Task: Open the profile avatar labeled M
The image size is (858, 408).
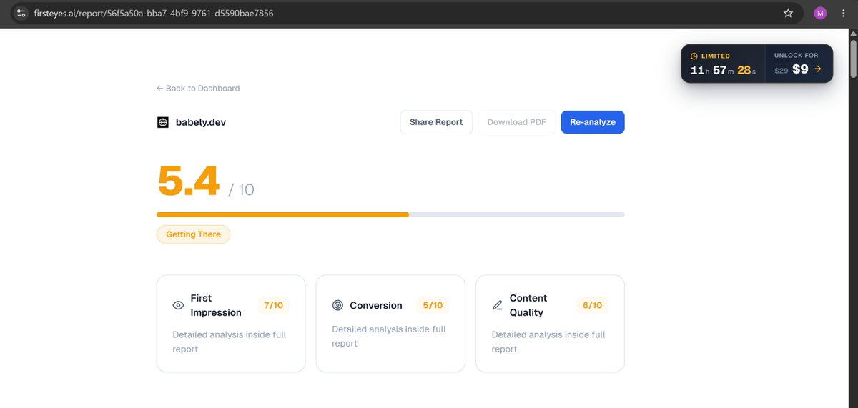Action: pos(820,13)
